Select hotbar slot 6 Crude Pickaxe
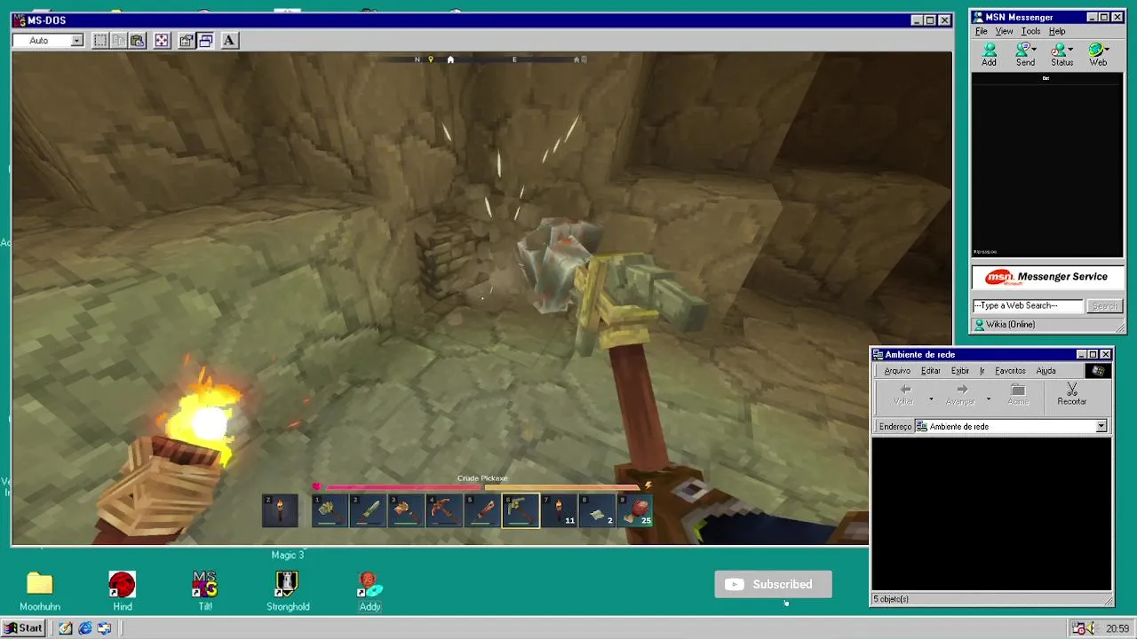The width and height of the screenshot is (1137, 639). 521,510
